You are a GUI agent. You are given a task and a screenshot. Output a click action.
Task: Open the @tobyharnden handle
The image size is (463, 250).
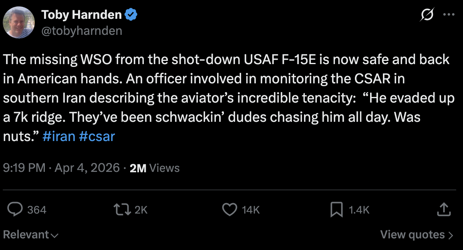tap(82, 31)
